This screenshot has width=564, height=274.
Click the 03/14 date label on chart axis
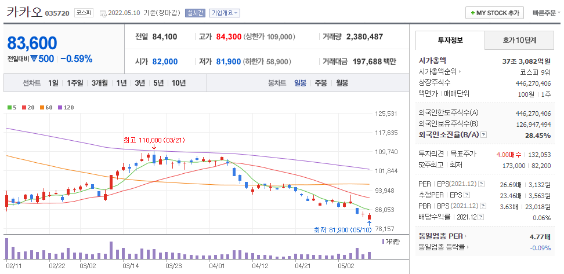tap(131, 266)
